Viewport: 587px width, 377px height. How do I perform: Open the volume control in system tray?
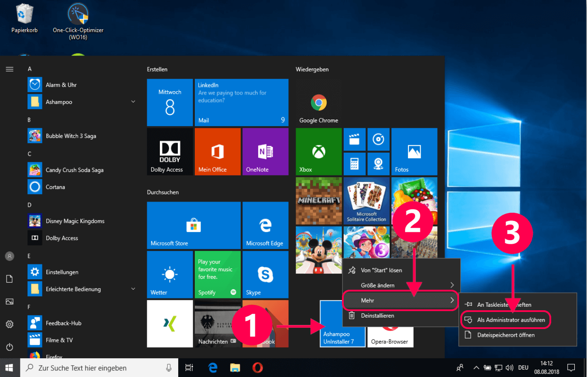pos(509,368)
